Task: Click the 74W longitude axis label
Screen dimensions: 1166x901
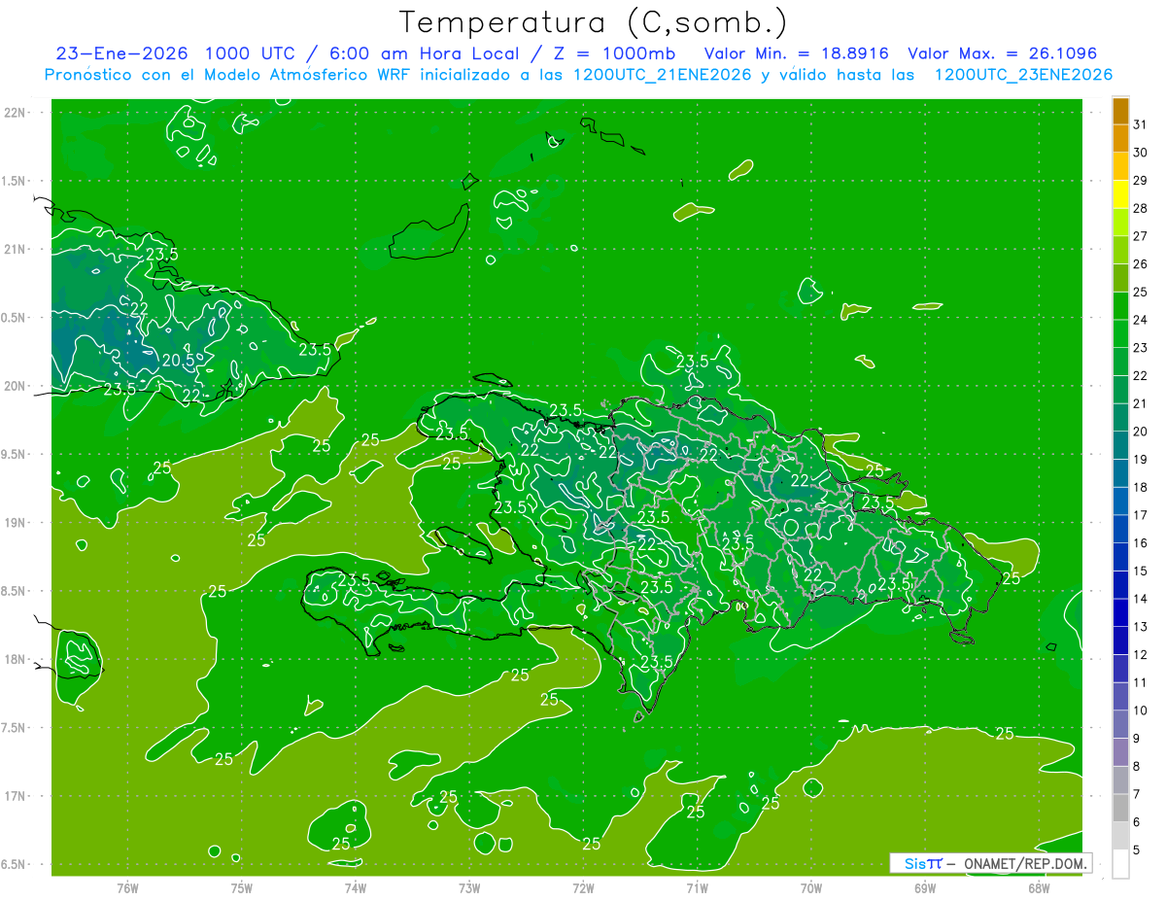Action: point(356,887)
